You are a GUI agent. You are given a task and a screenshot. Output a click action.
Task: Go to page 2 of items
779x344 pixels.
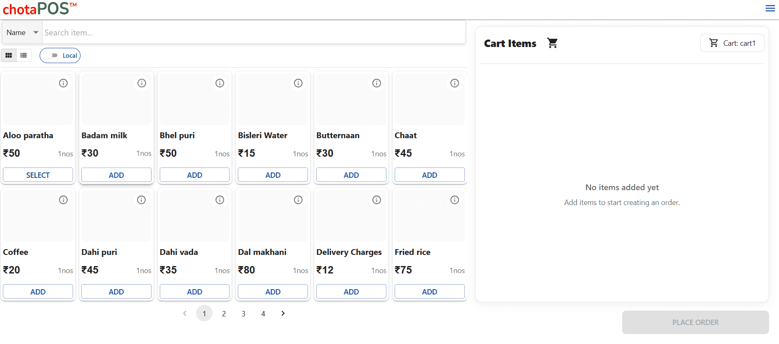224,314
